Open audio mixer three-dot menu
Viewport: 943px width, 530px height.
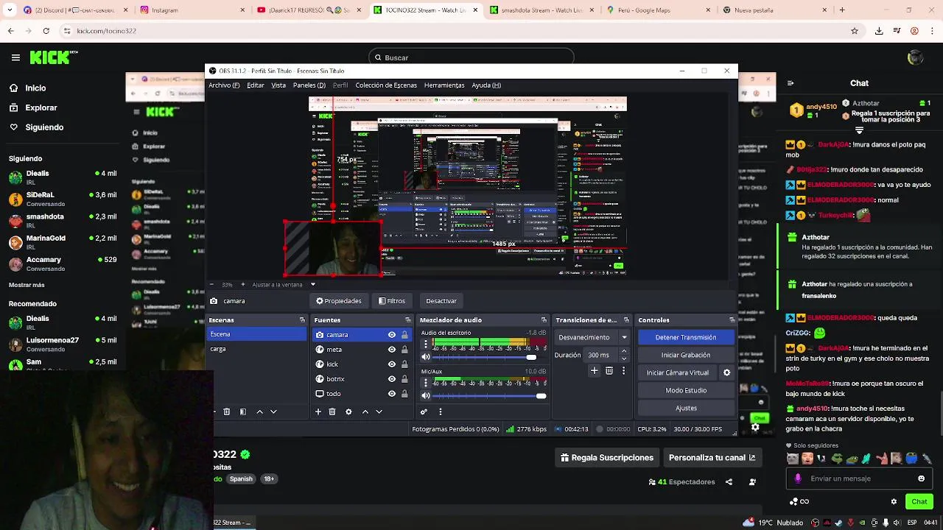pyautogui.click(x=440, y=412)
